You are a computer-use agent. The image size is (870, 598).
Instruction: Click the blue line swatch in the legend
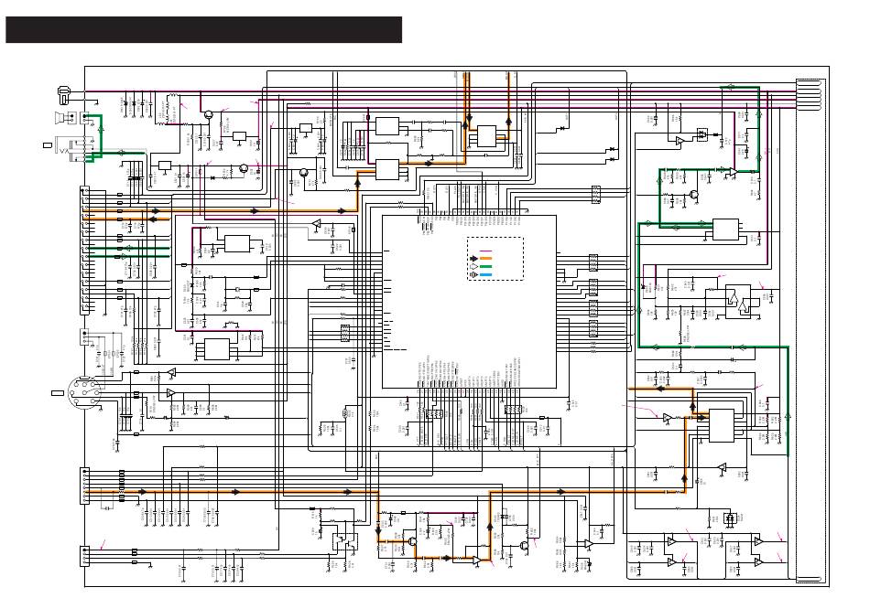pyautogui.click(x=485, y=274)
